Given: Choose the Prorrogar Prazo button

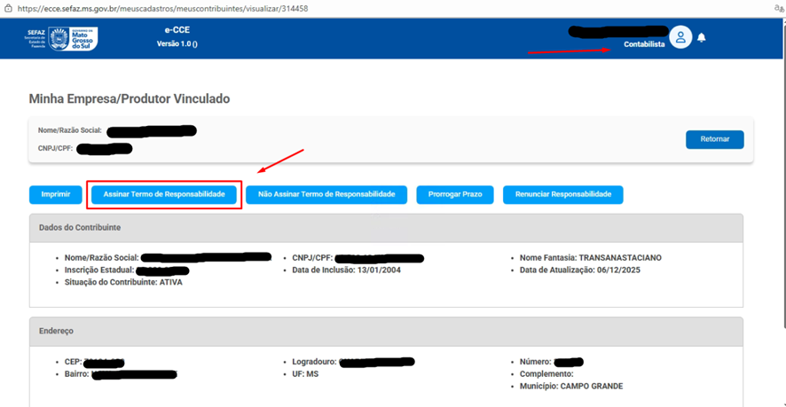Looking at the screenshot, I should (454, 194).
